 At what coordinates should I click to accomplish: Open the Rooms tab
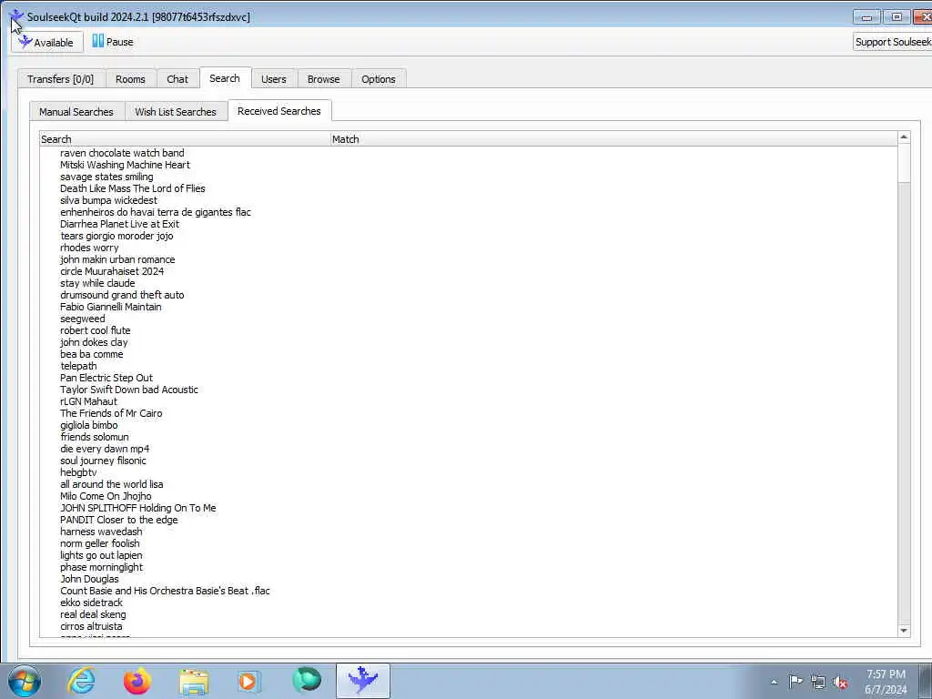(130, 79)
